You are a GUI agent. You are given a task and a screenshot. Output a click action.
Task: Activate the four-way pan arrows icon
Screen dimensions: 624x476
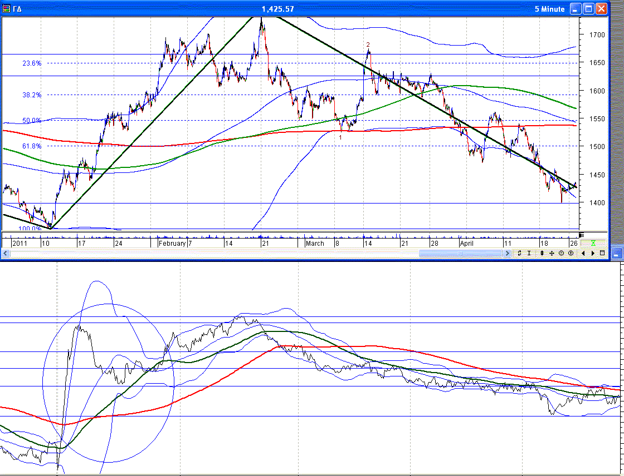tap(552, 253)
